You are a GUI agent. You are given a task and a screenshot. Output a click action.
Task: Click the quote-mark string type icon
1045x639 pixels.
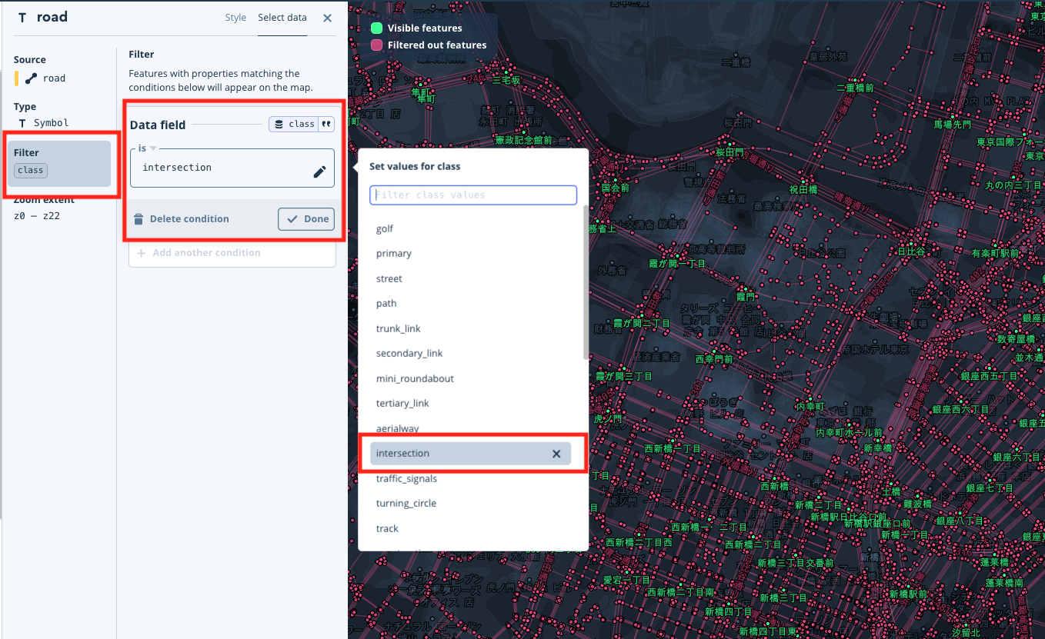(326, 124)
